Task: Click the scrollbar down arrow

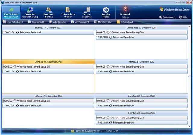Action: click(190, 126)
